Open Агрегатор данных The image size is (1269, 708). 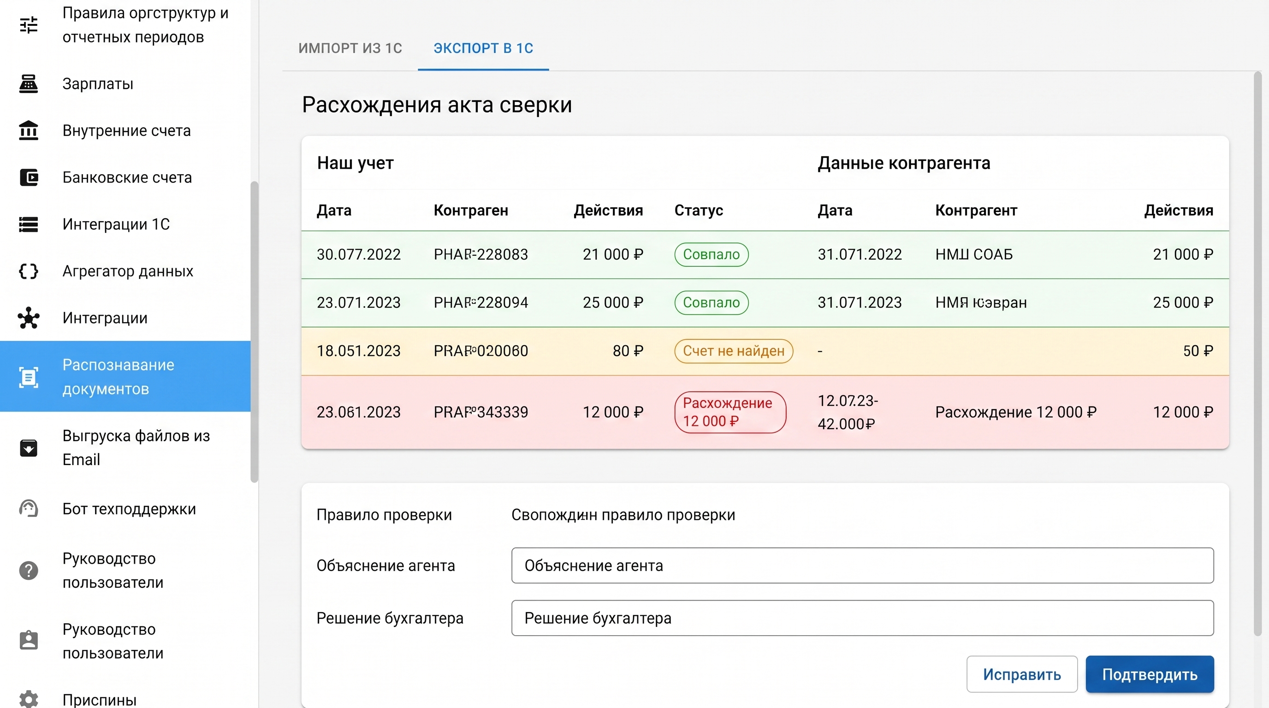click(x=125, y=271)
